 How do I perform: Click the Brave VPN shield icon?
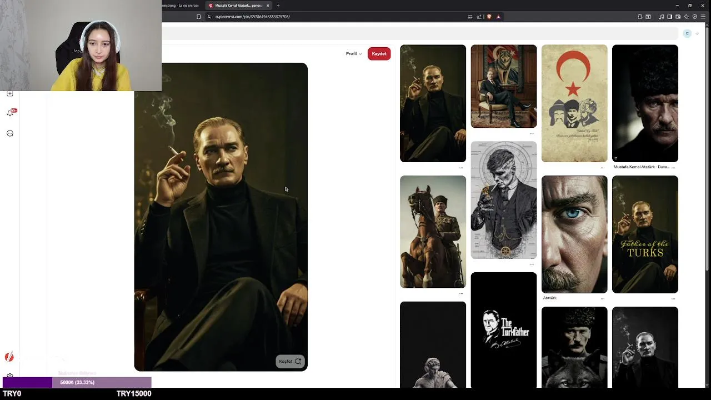click(694, 17)
